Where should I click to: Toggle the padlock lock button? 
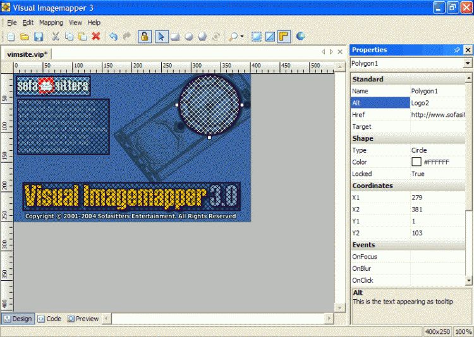click(145, 37)
